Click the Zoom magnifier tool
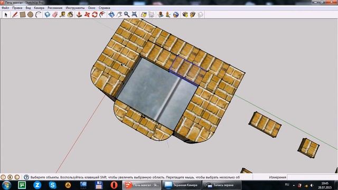 (127, 15)
